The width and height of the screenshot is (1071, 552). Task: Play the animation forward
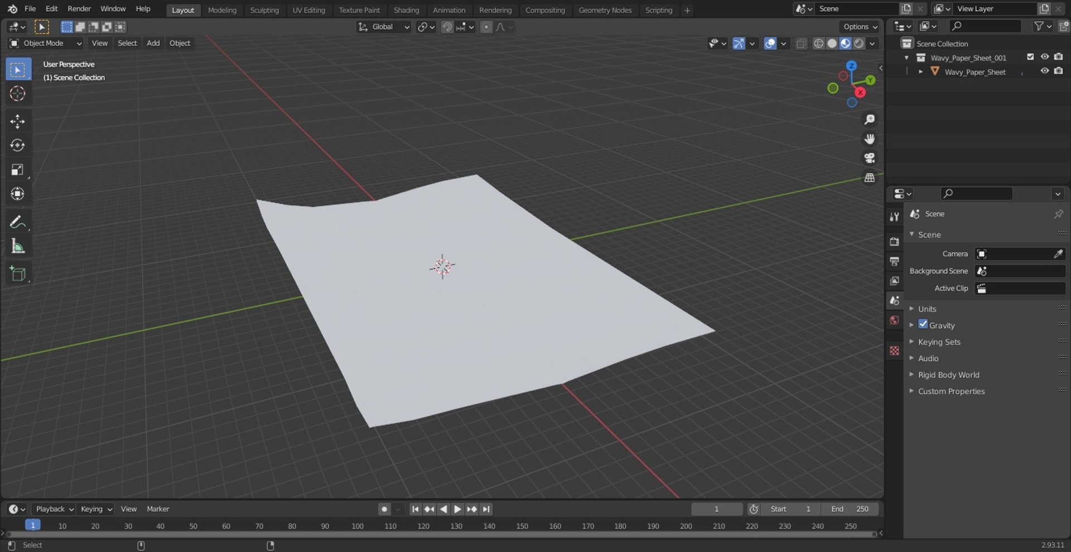457,509
